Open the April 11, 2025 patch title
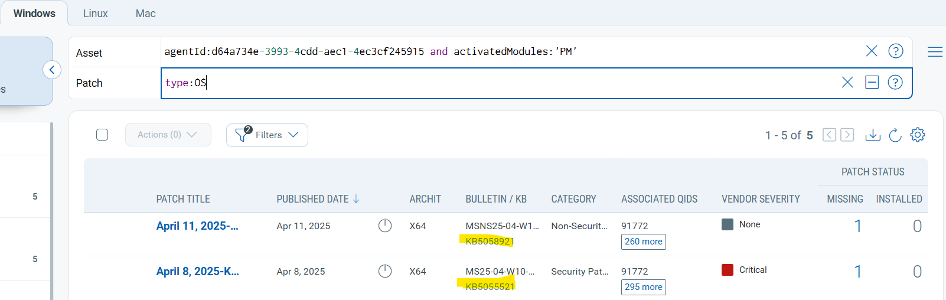 click(197, 226)
